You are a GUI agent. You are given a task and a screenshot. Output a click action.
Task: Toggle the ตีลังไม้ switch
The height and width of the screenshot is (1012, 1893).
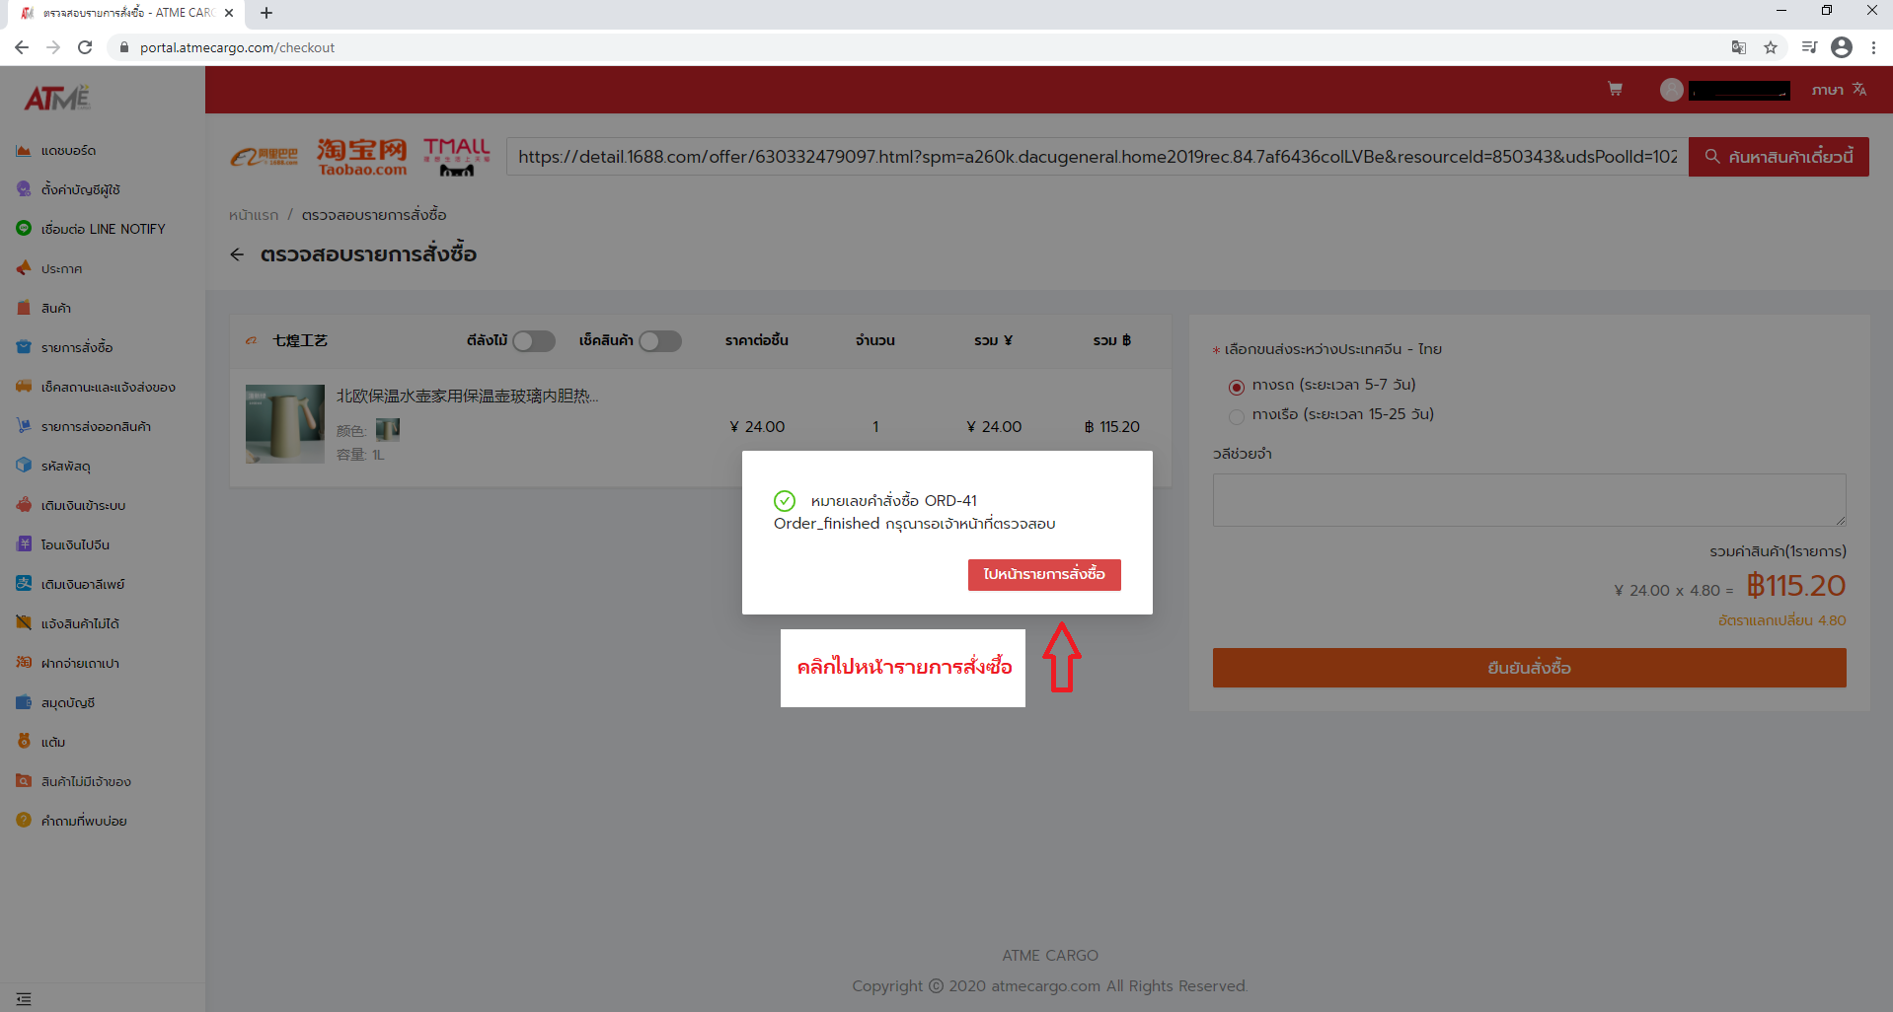click(533, 341)
